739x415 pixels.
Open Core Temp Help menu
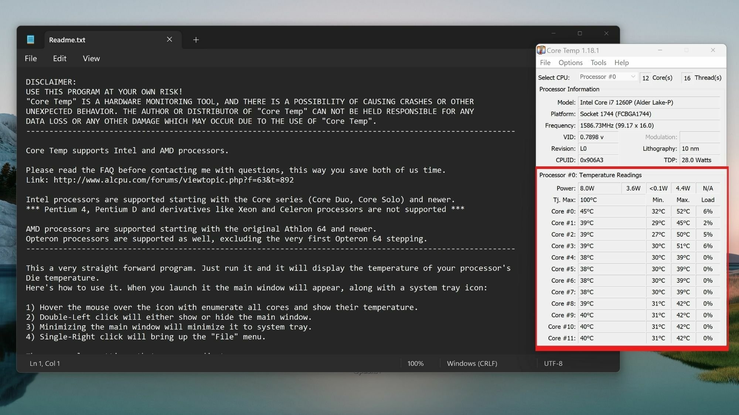tap(621, 63)
